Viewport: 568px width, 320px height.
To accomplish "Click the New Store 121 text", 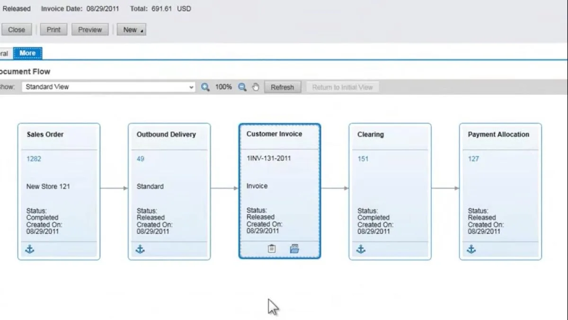I will 48,187.
